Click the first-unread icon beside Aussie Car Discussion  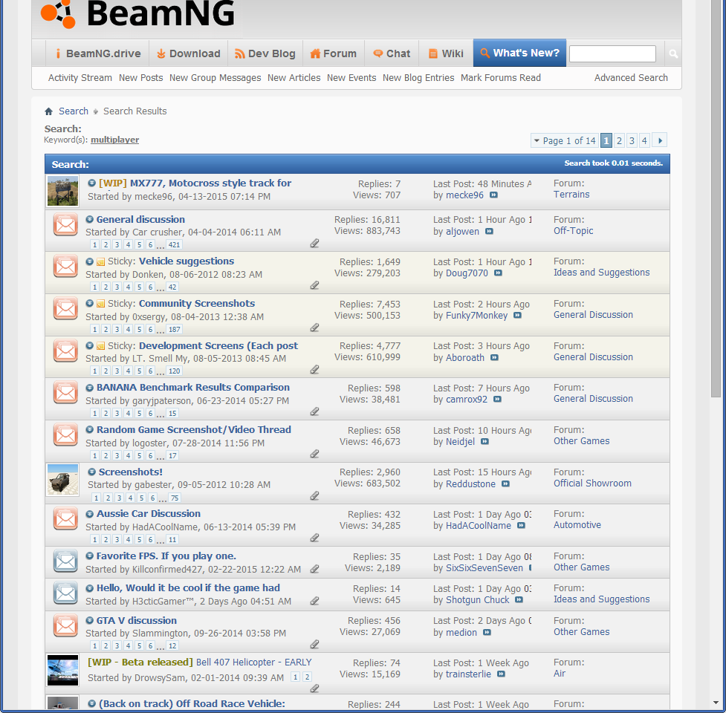pyautogui.click(x=90, y=513)
